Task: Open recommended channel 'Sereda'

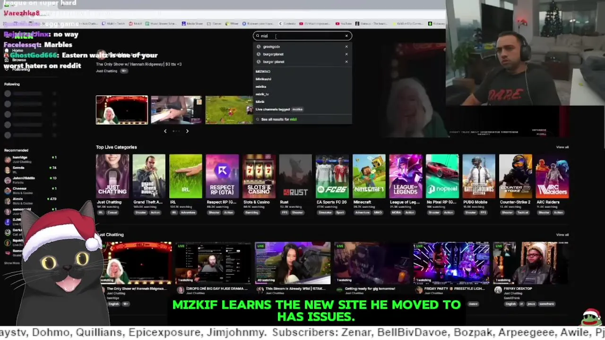Action: coord(30,170)
